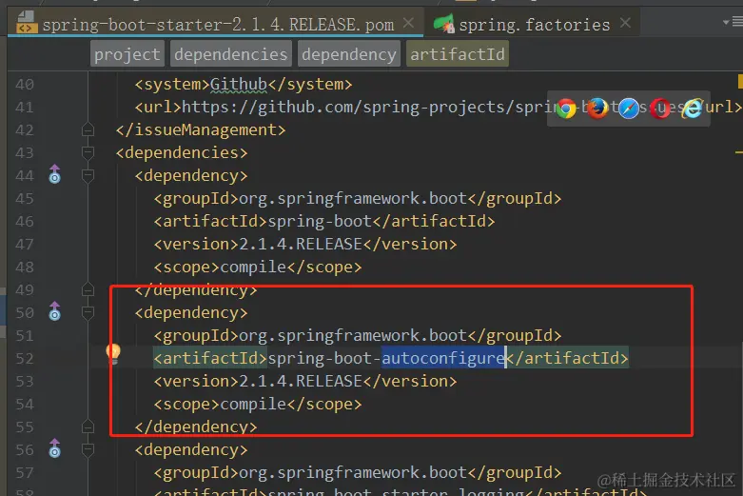Show hidden tabs dropdown list

[733, 22]
